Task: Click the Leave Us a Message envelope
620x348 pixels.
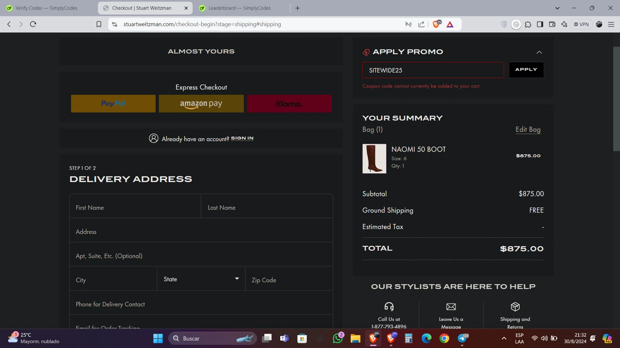Action: pyautogui.click(x=451, y=307)
